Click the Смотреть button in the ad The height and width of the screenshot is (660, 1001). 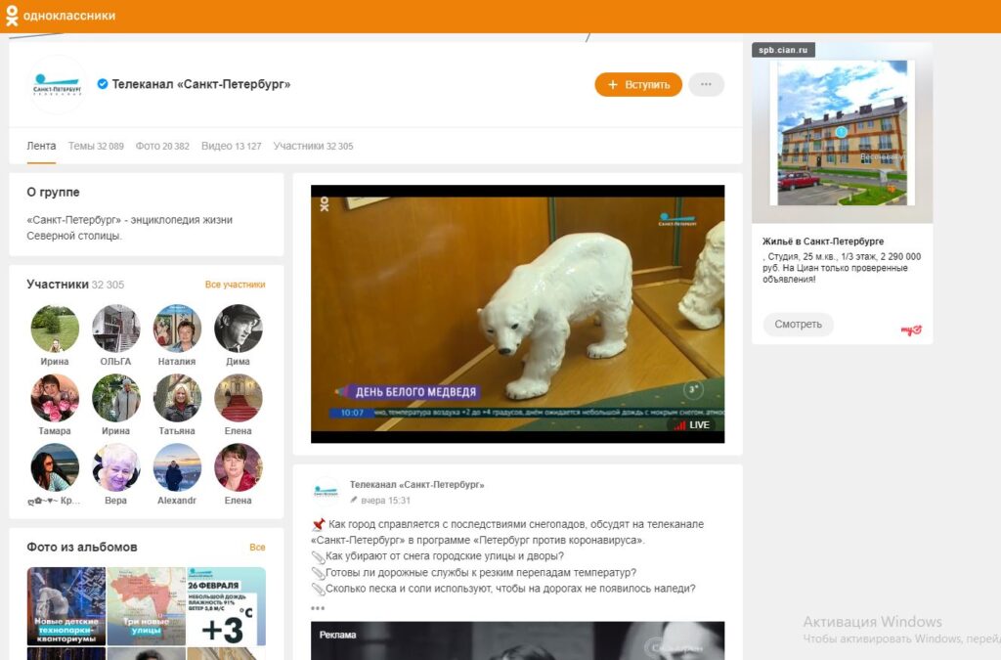[798, 325]
